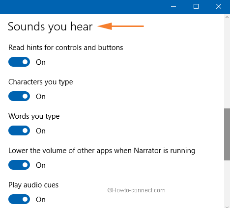The image size is (230, 208).
Task: Click the Sounds you hear heading
Action: tap(50, 26)
